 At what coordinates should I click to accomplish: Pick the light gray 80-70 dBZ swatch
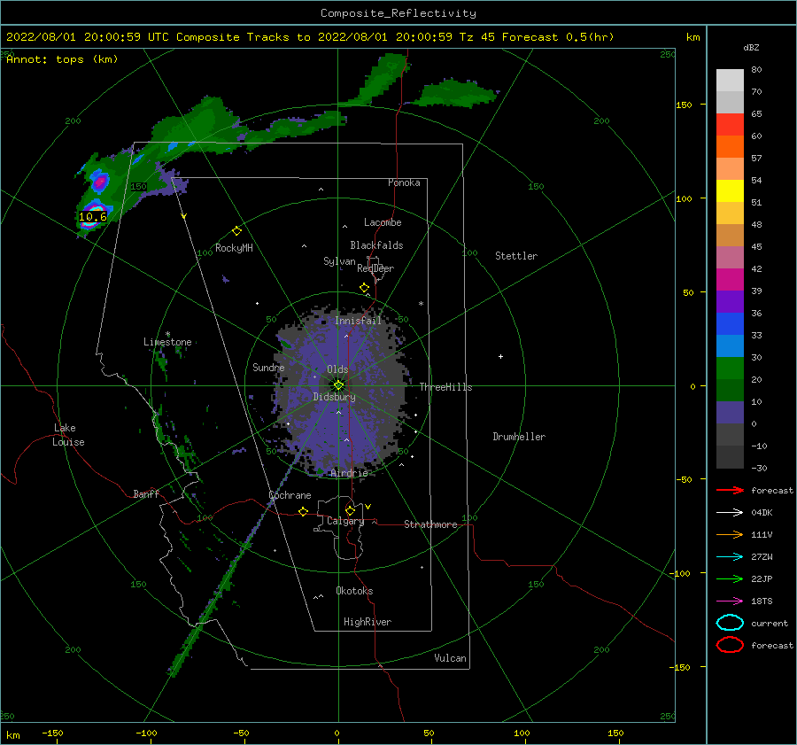[x=730, y=81]
